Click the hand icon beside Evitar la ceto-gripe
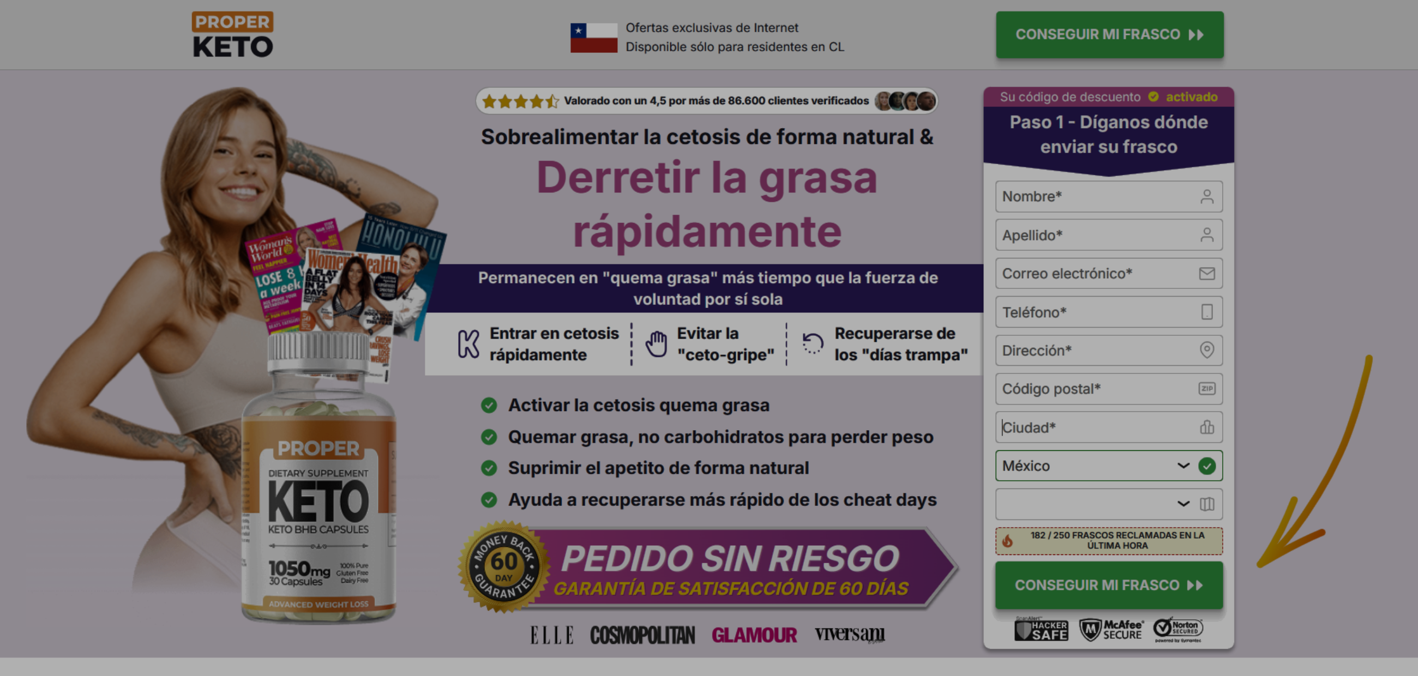The height and width of the screenshot is (676, 1418). [x=656, y=345]
